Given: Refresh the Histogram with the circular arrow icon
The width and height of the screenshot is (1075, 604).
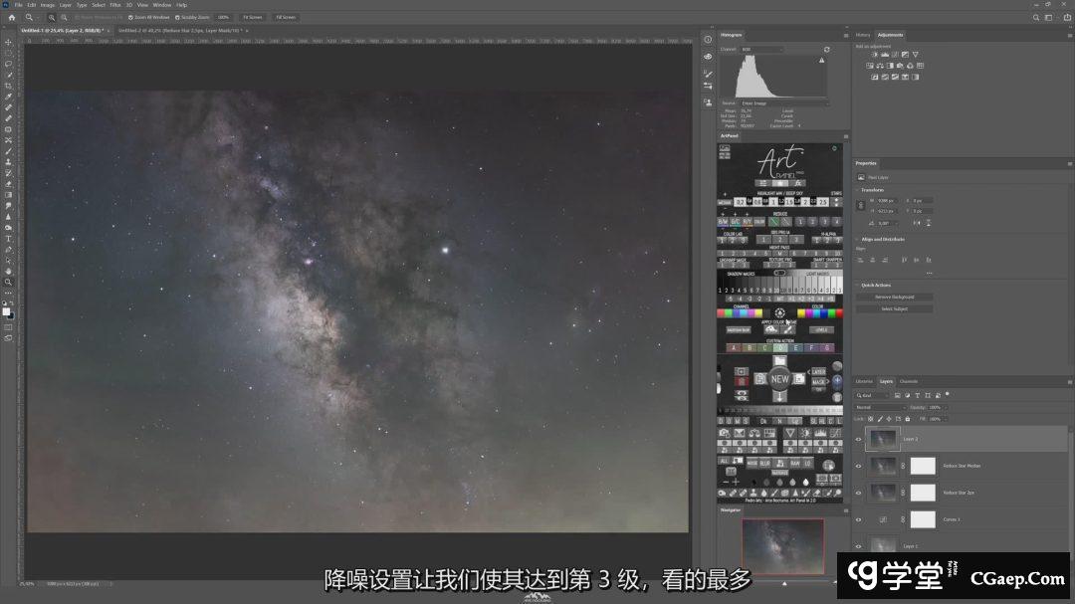Looking at the screenshot, I should (x=826, y=49).
